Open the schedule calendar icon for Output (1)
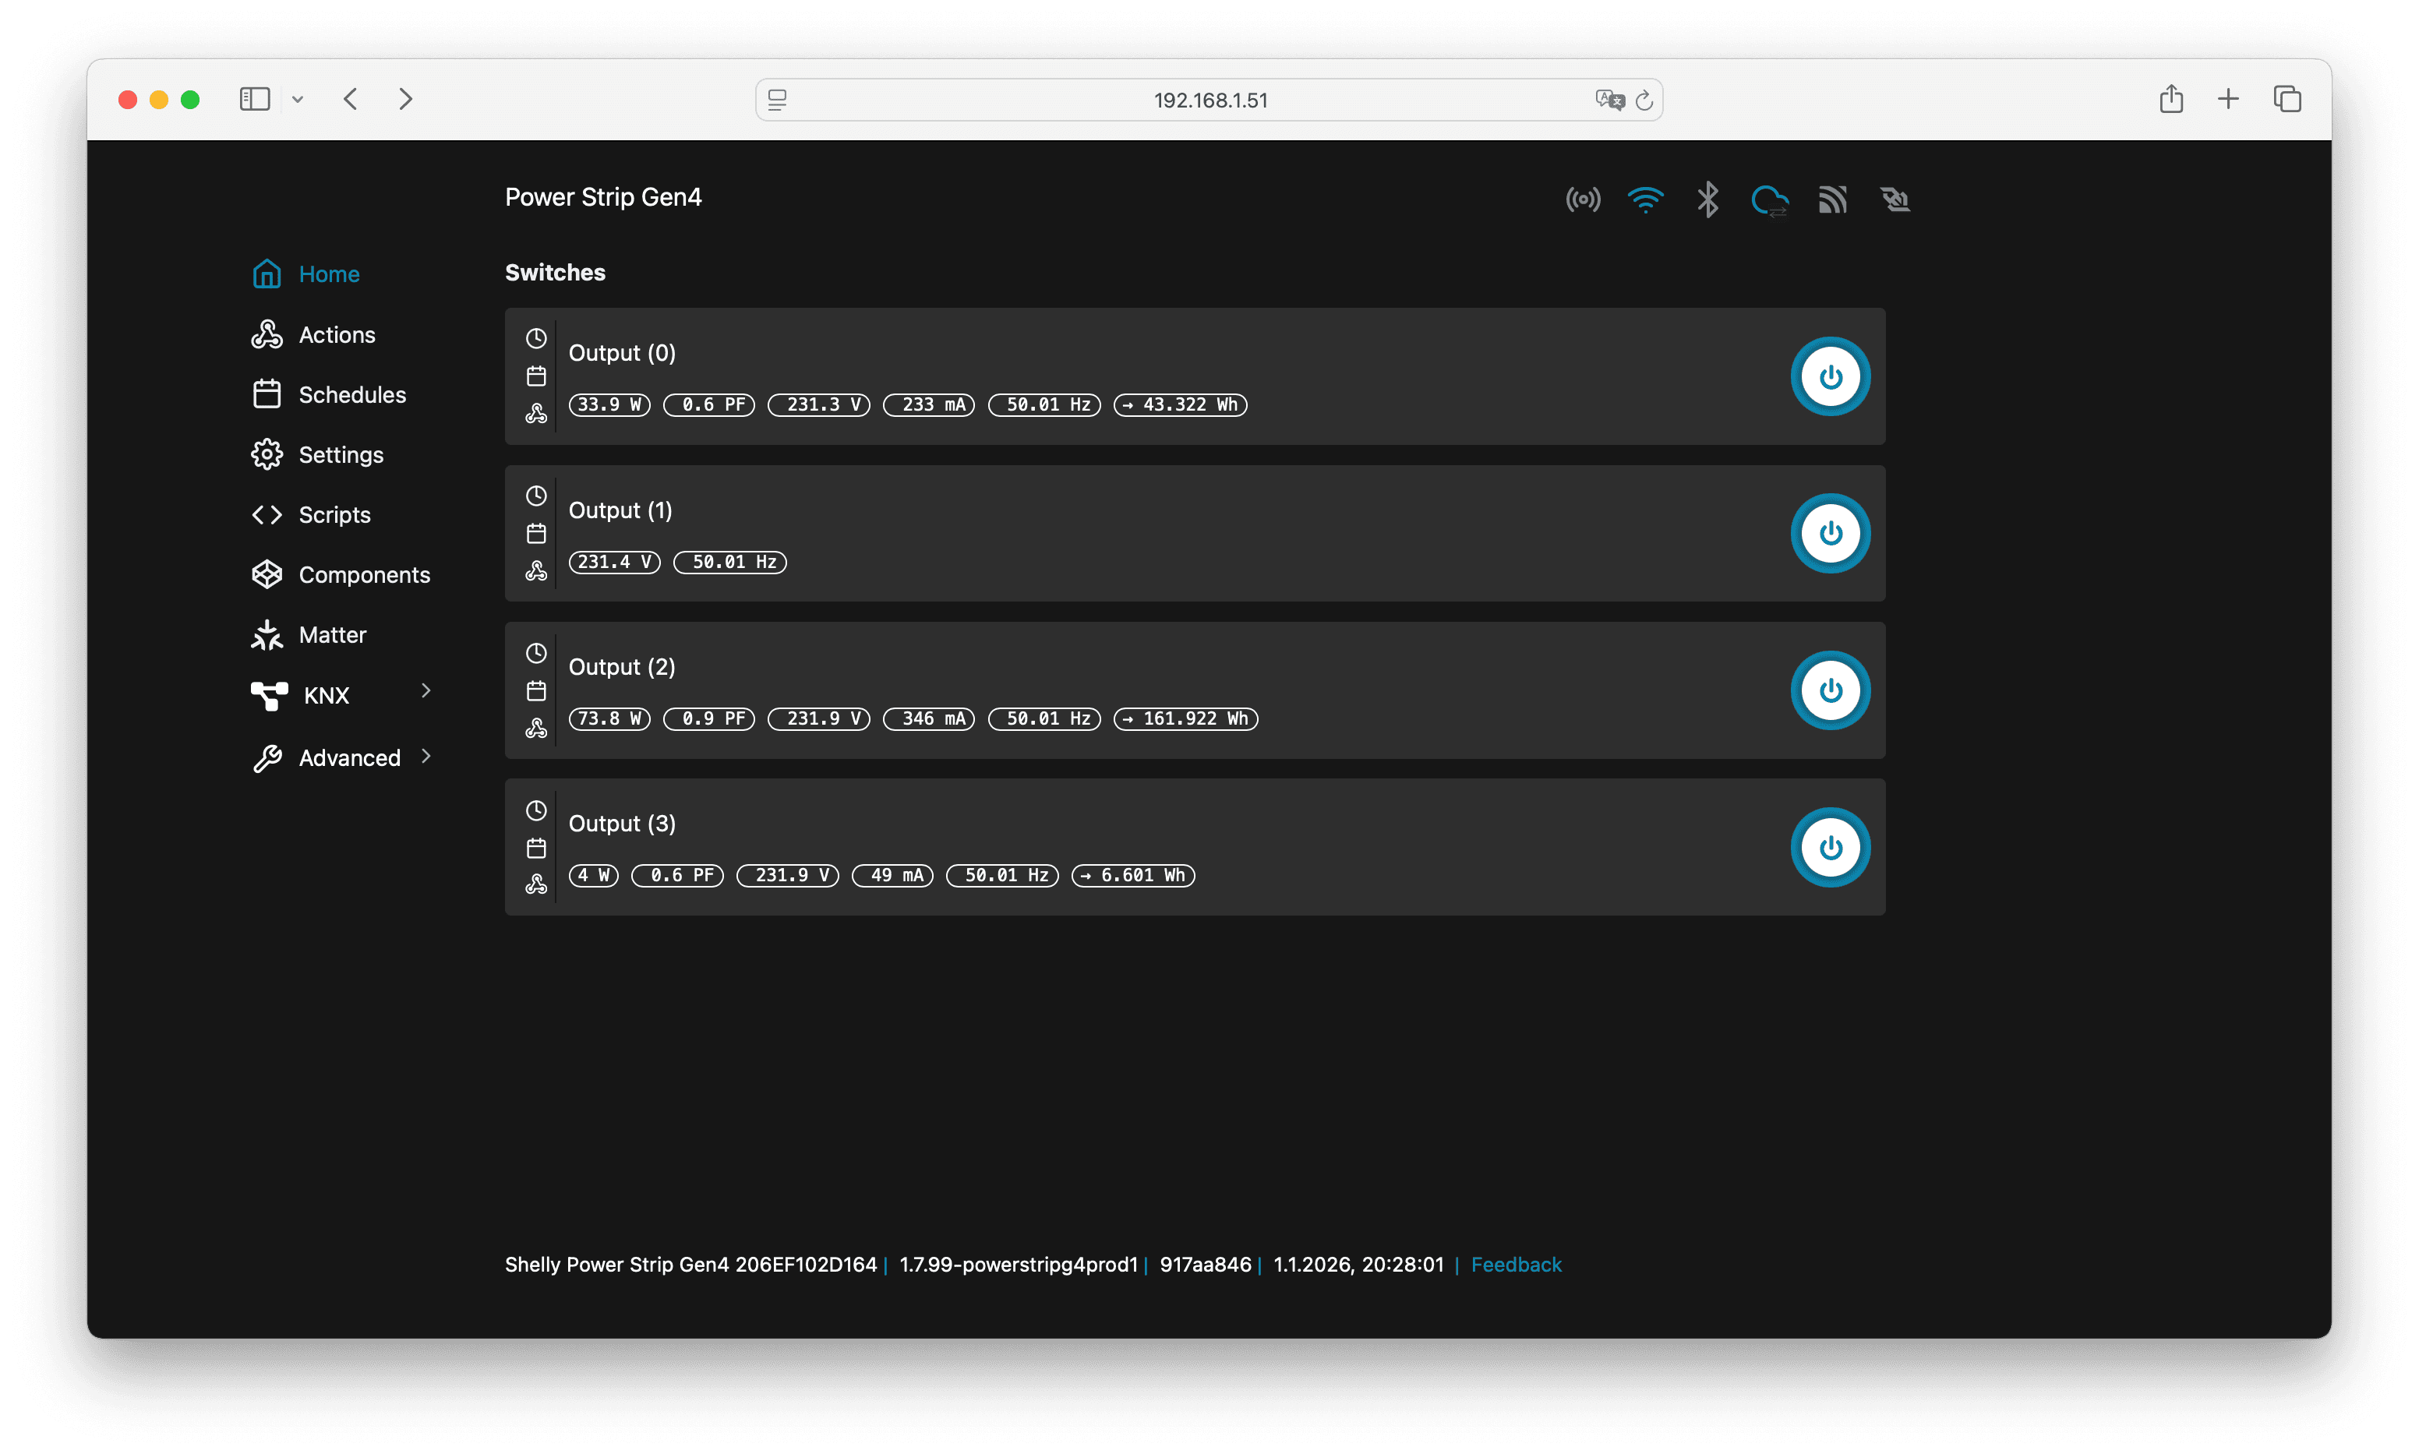Viewport: 2419px width, 1454px height. (536, 534)
